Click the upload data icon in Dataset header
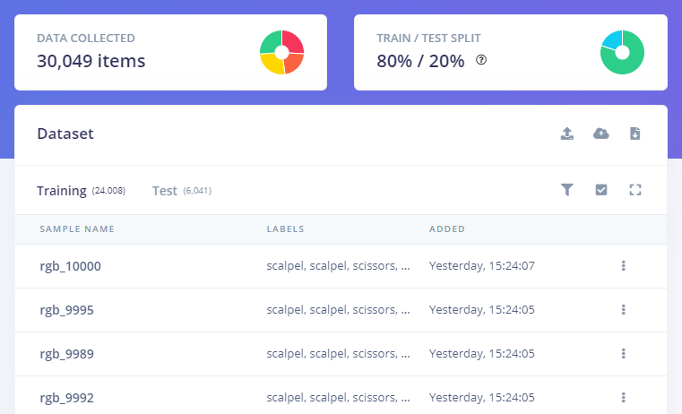This screenshot has width=682, height=414. tap(566, 134)
